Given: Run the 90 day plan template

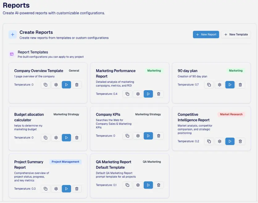Looking at the screenshot, I should pyautogui.click(x=230, y=85).
